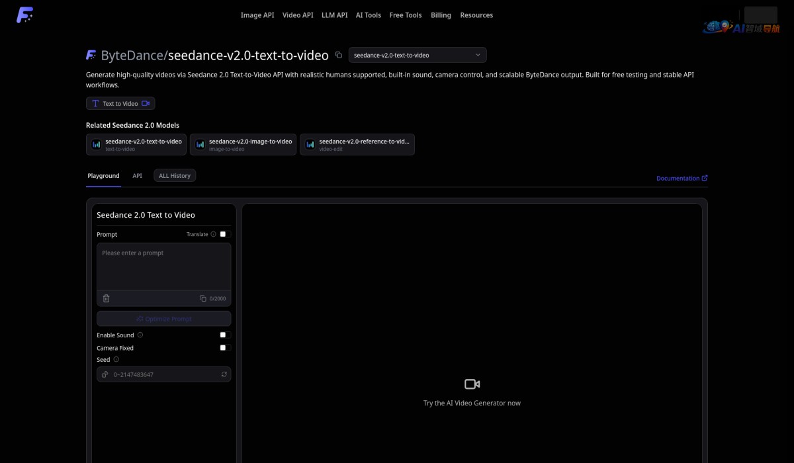
Task: Copy prompt text using the icon beside 0/2000
Action: point(203,298)
